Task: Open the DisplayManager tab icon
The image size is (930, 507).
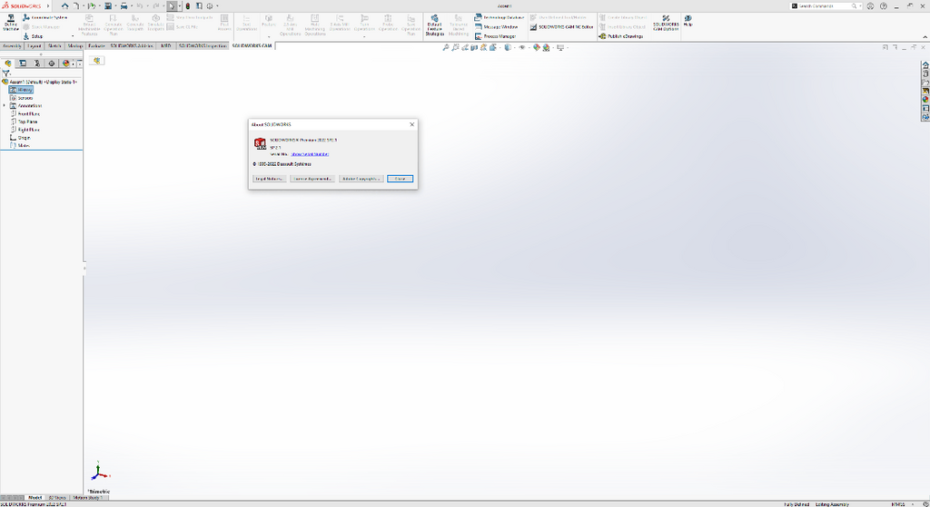Action: (65, 63)
